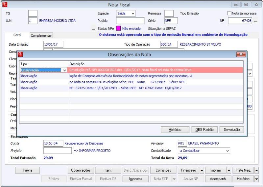The image size is (263, 187).
Task: Click the Não enviado status text
Action: pyautogui.click(x=131, y=29)
